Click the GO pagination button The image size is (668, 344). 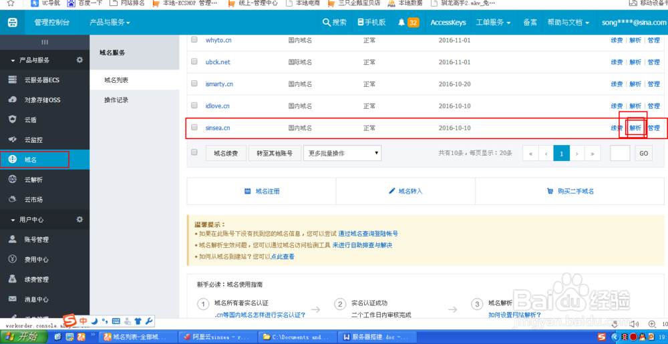point(643,153)
